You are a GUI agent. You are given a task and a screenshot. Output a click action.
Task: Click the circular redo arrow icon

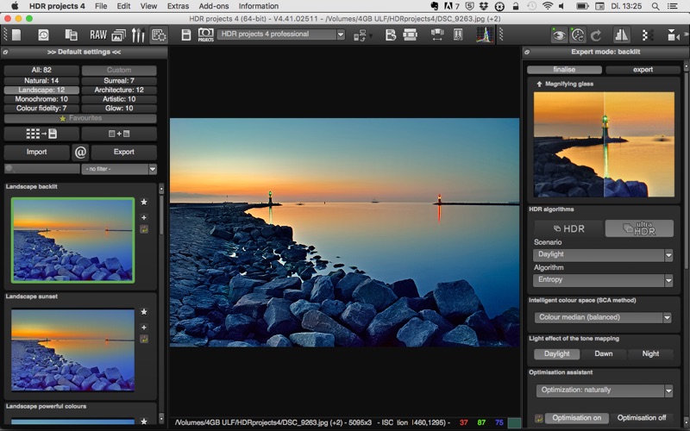pyautogui.click(x=596, y=35)
